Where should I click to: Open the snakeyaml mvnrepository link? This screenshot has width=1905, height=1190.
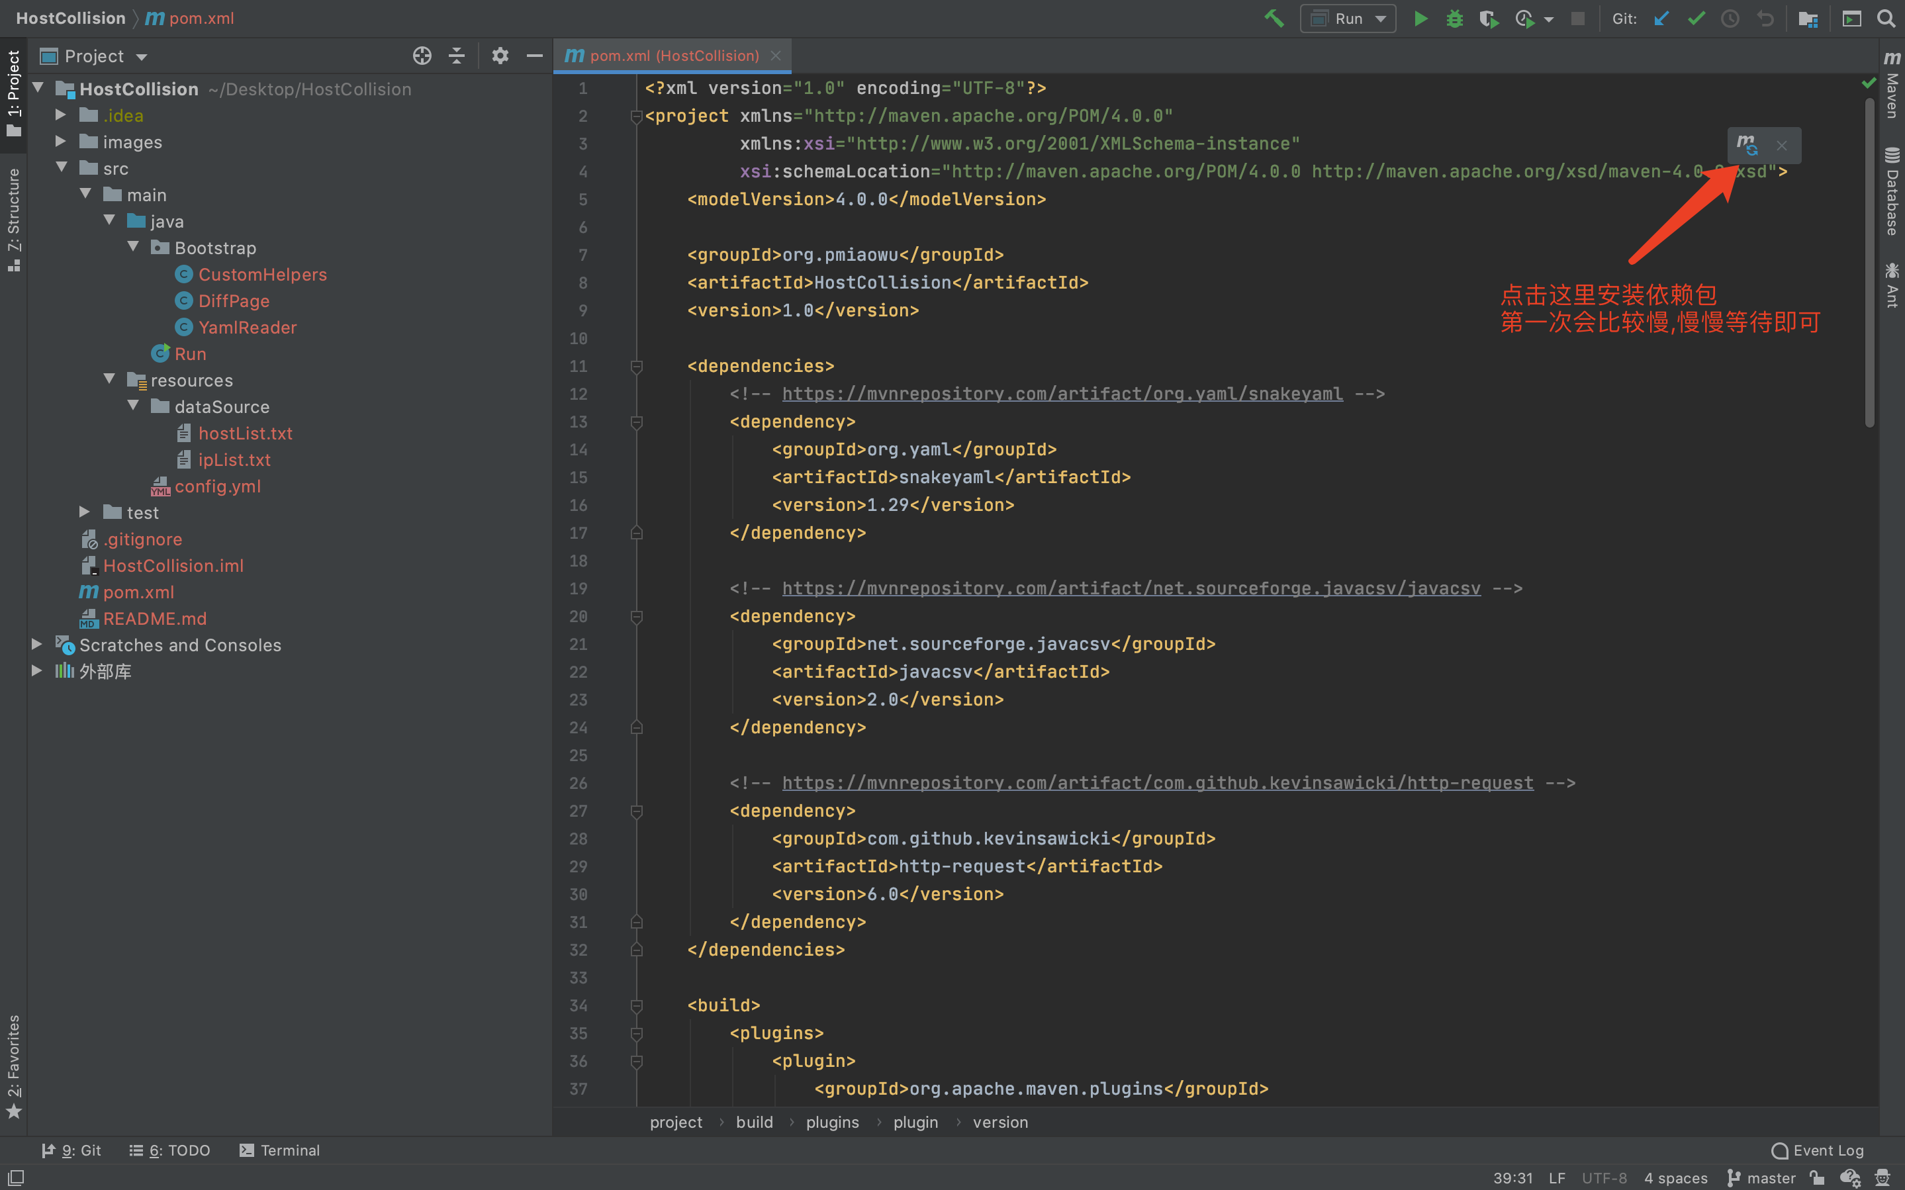(1062, 394)
